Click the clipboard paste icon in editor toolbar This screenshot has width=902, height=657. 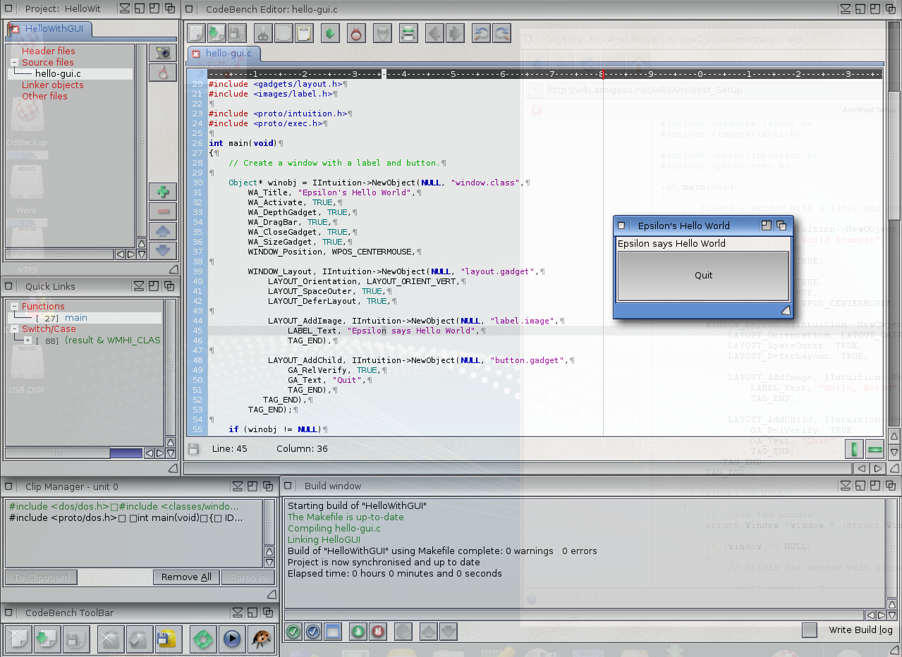[x=304, y=33]
